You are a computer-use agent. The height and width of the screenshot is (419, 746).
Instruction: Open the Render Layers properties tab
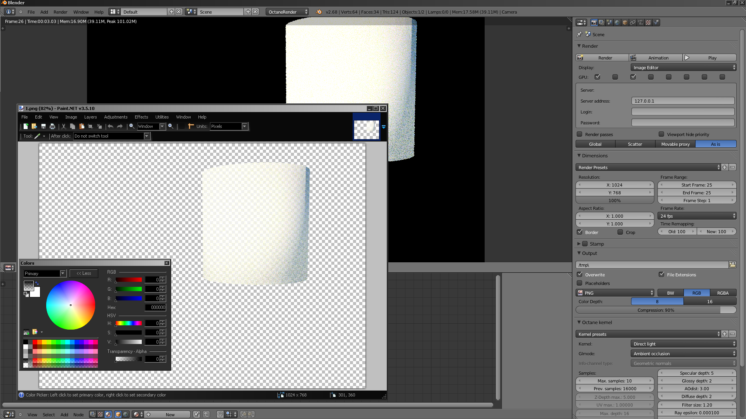pyautogui.click(x=602, y=23)
